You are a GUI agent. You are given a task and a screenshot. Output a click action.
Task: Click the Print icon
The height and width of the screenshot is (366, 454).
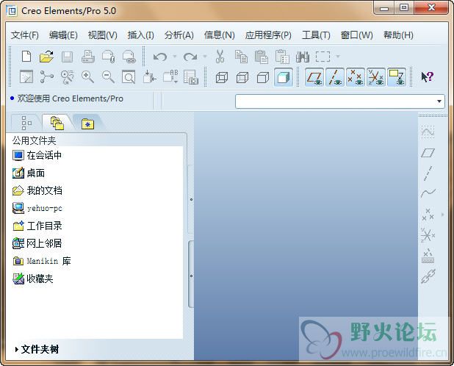[x=87, y=56]
